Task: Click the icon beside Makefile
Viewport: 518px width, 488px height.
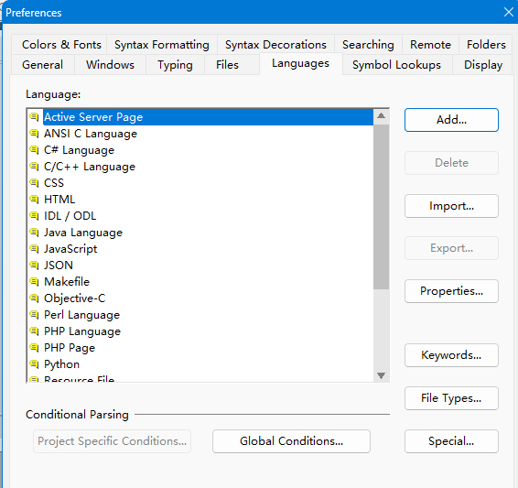Action: click(x=34, y=281)
